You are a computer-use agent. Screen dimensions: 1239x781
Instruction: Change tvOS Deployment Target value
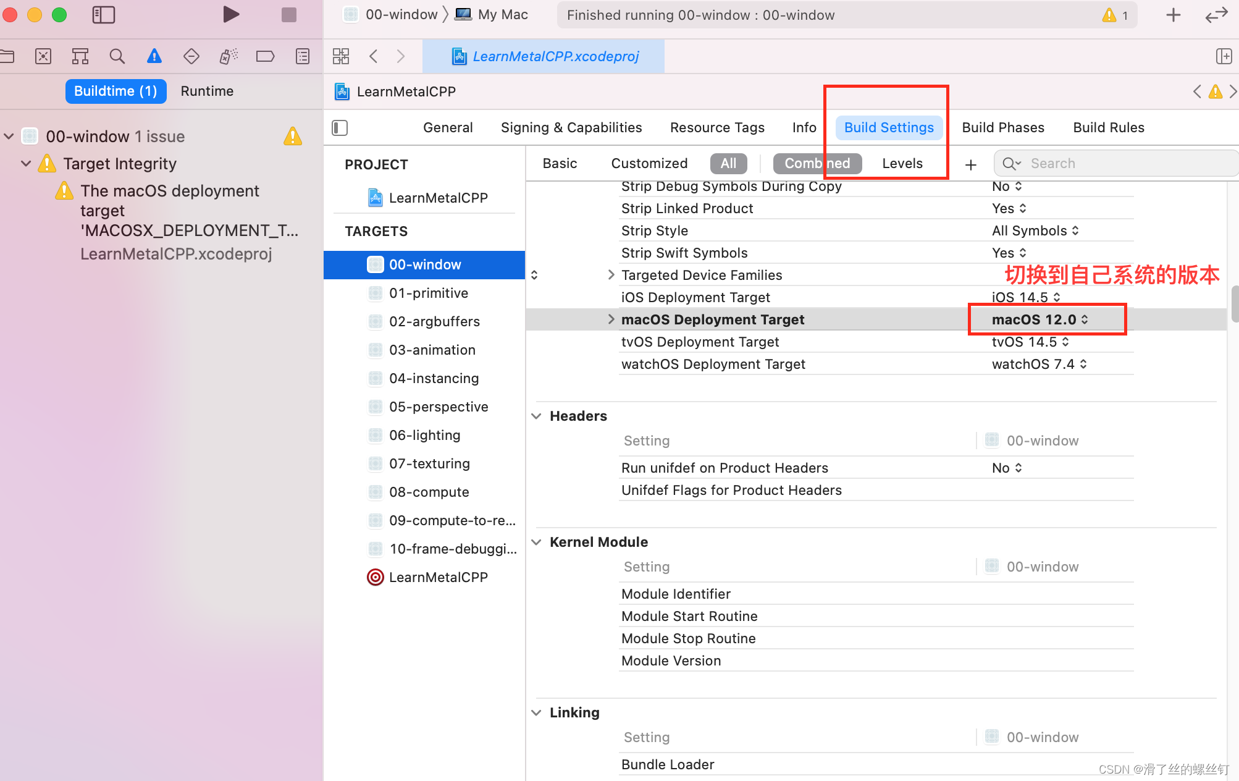pos(1030,342)
